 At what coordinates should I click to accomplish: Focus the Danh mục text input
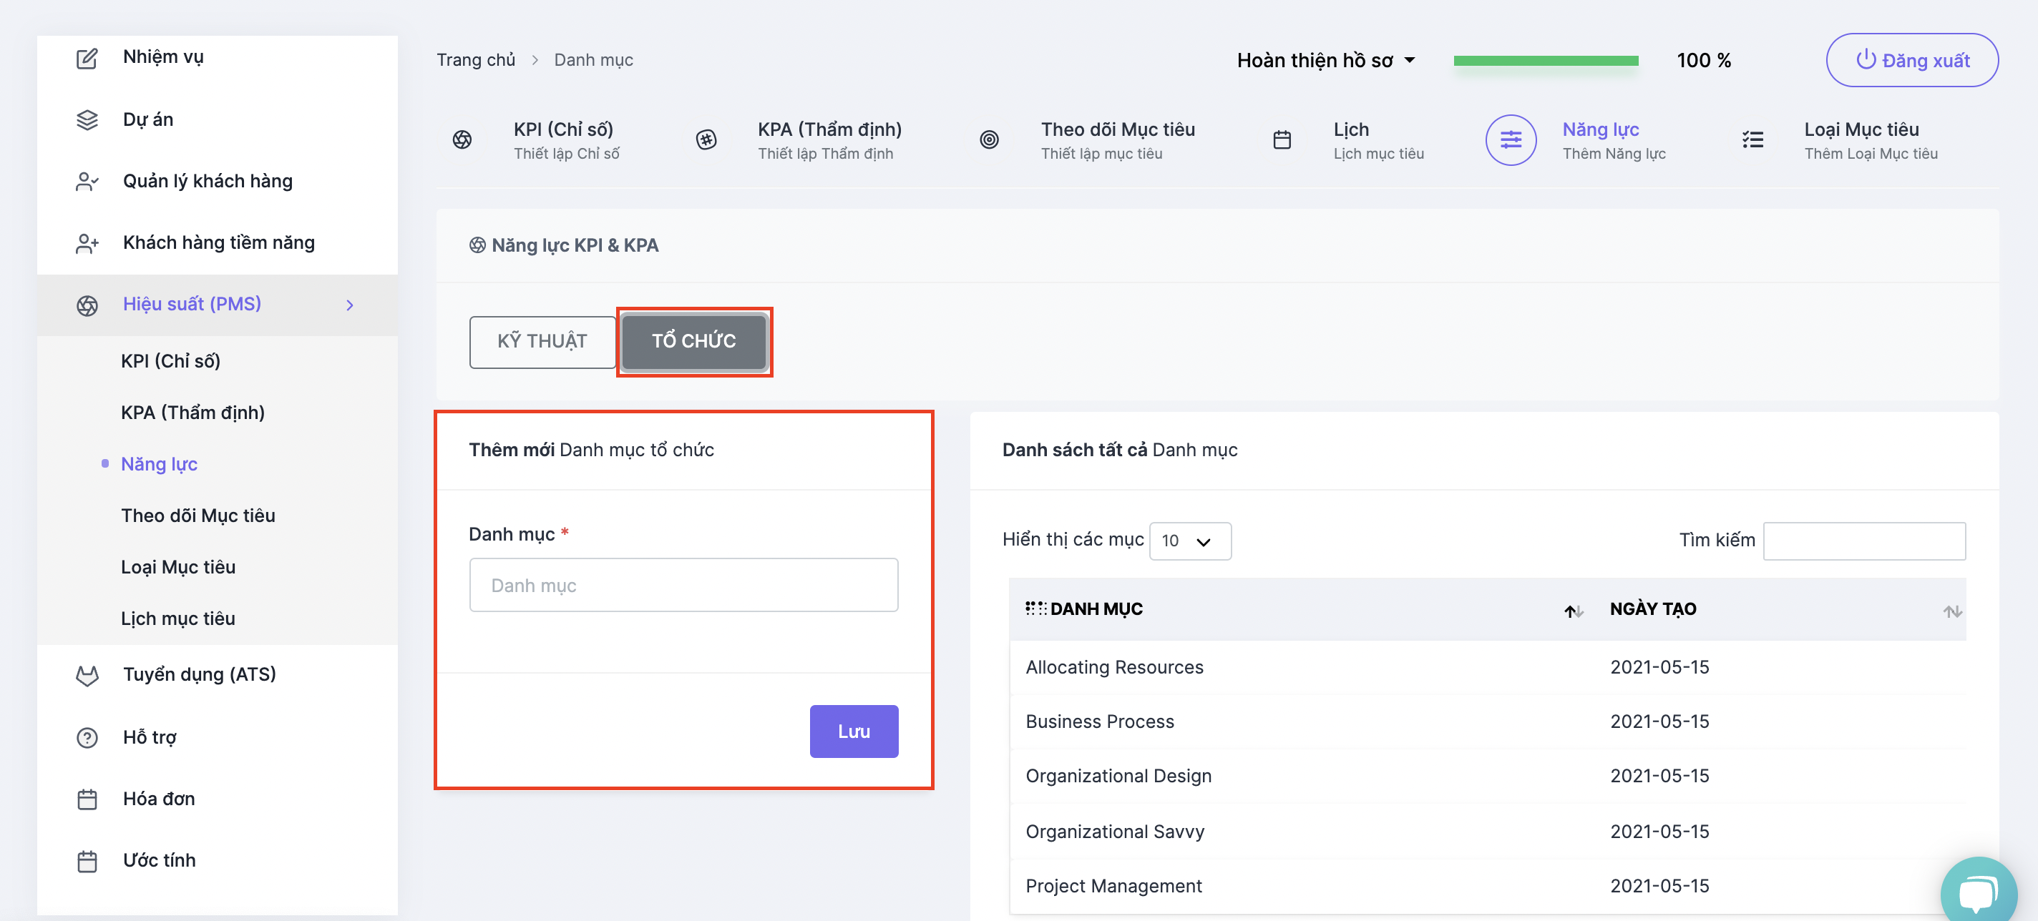(683, 585)
